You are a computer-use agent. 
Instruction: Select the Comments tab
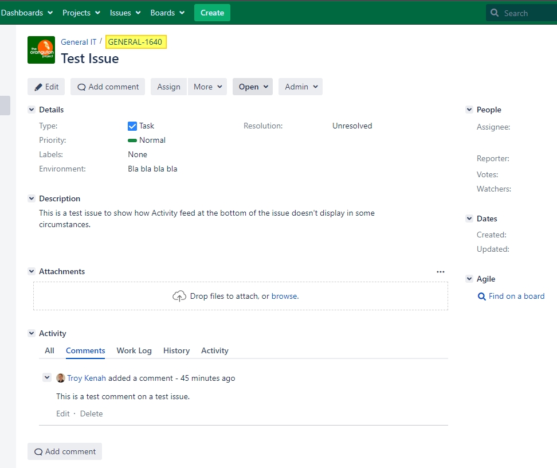pyautogui.click(x=85, y=350)
